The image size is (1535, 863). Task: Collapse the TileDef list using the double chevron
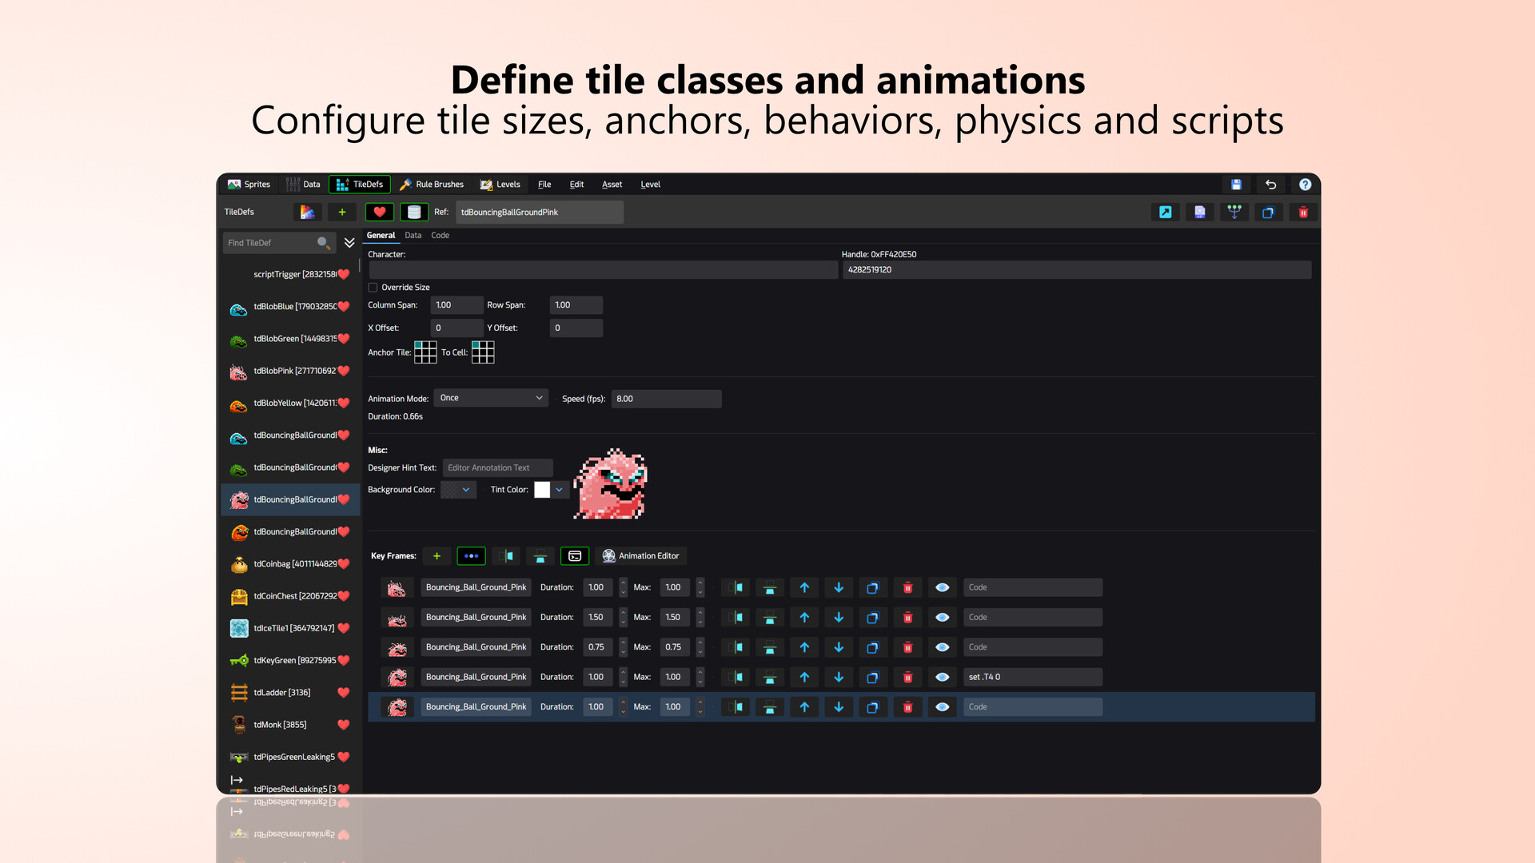(349, 243)
